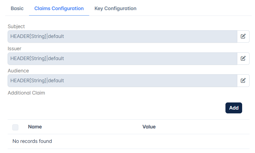
Task: Focus the Subject HEADER[String]|default field
Action: (122, 36)
